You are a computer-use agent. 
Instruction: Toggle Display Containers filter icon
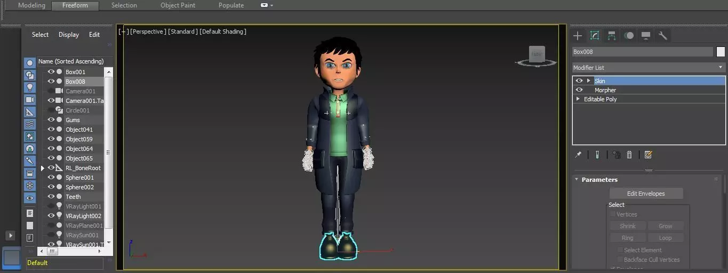[30, 173]
